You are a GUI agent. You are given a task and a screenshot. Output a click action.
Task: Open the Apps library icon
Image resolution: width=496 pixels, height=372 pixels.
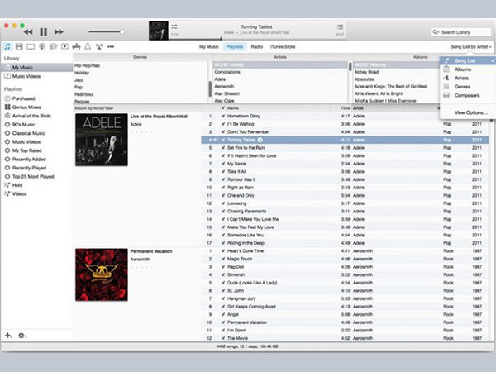(x=76, y=47)
